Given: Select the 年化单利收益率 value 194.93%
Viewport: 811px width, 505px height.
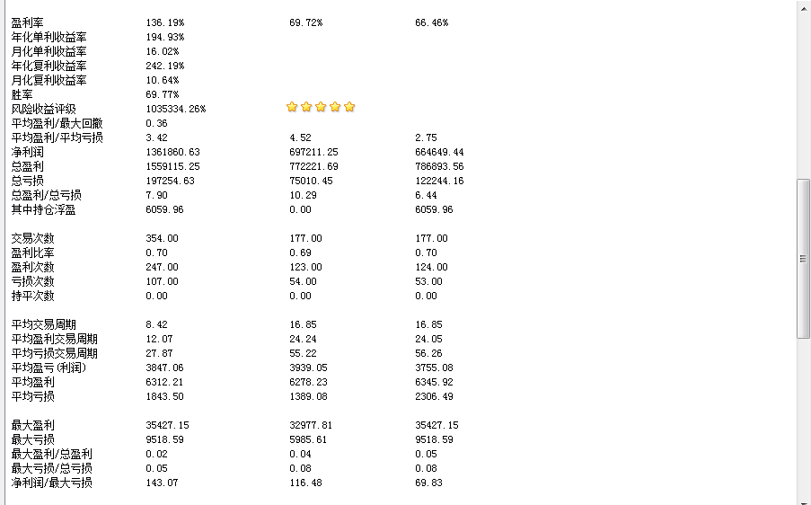Looking at the screenshot, I should (x=165, y=37).
